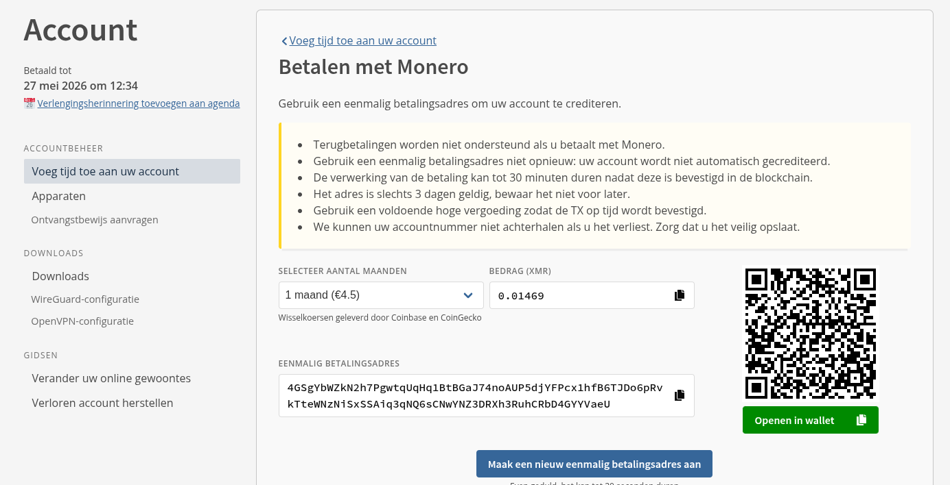
Task: Open WireGuard-configuratie page
Action: tap(85, 299)
